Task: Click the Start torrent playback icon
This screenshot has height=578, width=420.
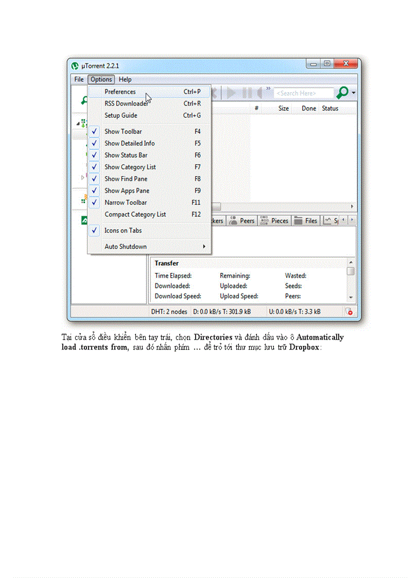Action: coord(232,93)
